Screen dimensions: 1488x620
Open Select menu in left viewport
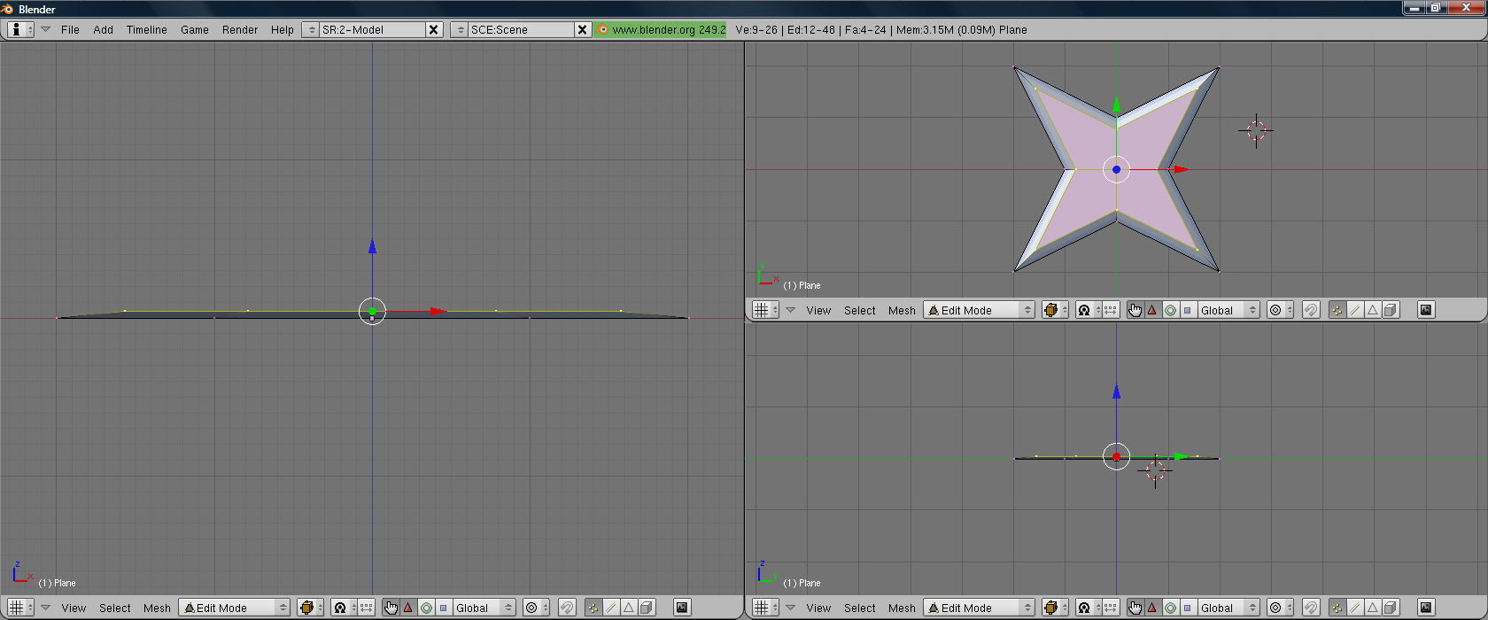coord(114,608)
